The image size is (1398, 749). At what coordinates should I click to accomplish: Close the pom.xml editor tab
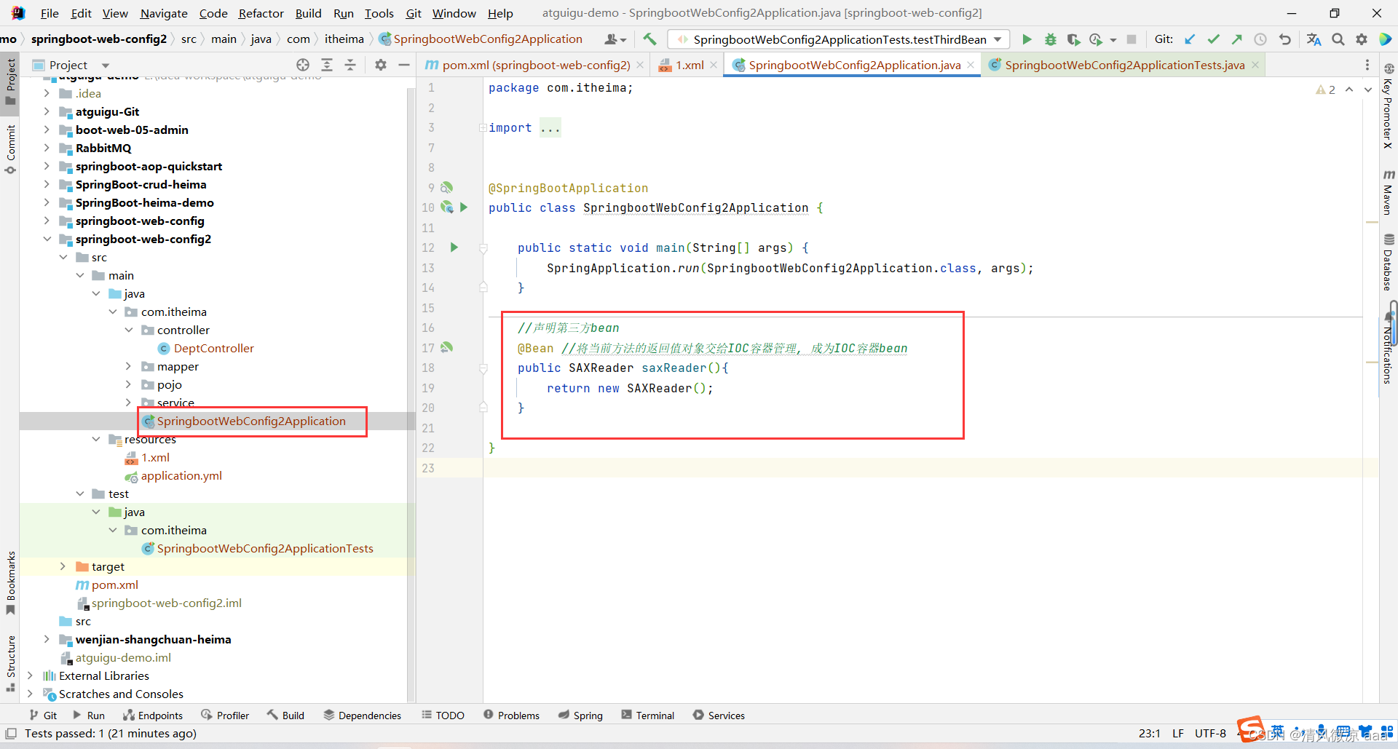tap(640, 65)
